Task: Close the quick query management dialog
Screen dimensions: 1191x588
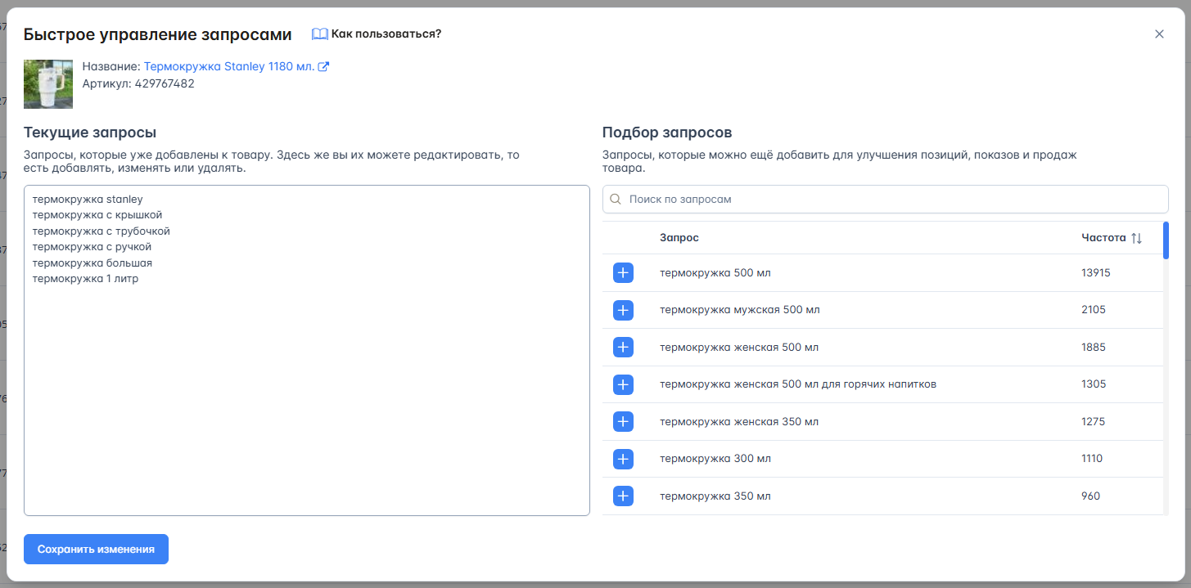Action: pyautogui.click(x=1159, y=34)
